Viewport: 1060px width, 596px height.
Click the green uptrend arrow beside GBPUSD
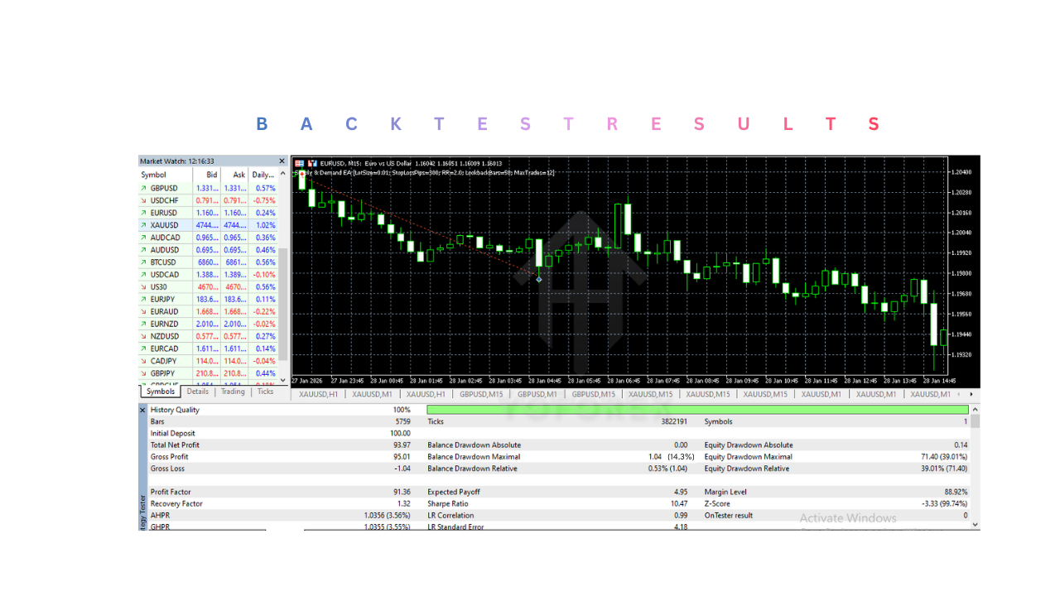click(142, 188)
